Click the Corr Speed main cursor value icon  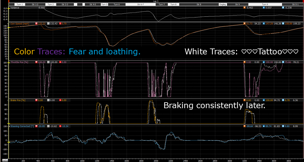pos(36,23)
